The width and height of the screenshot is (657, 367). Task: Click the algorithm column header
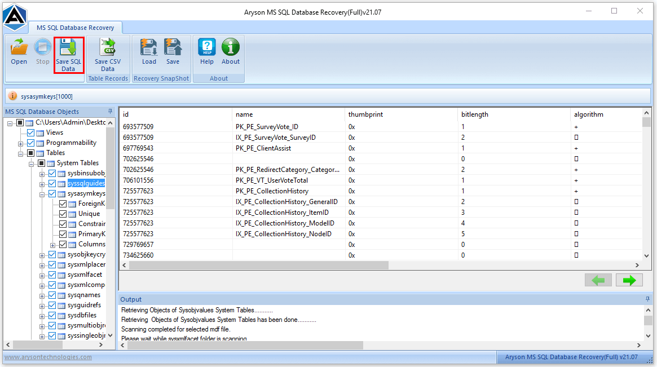tap(606, 114)
